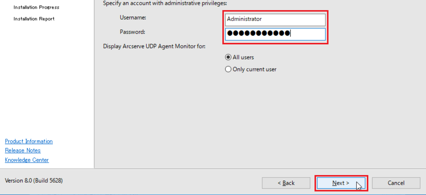
Task: Click the Username input field
Action: tap(275, 20)
